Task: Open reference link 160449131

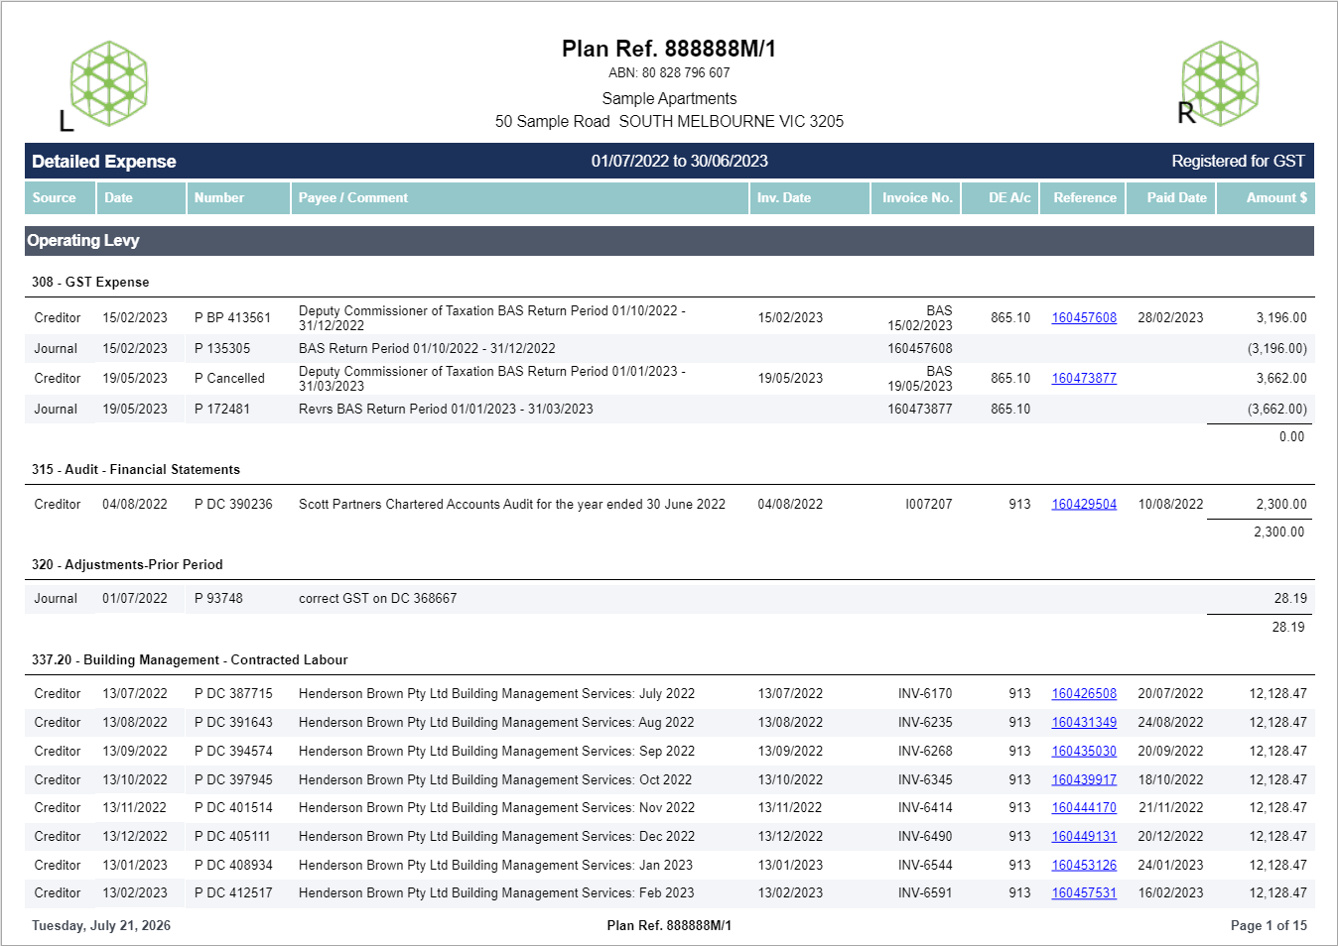Action: click(1084, 837)
